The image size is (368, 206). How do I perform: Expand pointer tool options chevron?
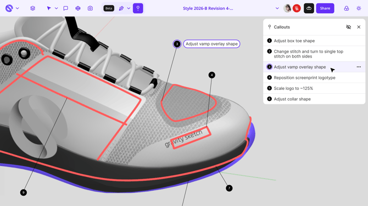[57, 8]
